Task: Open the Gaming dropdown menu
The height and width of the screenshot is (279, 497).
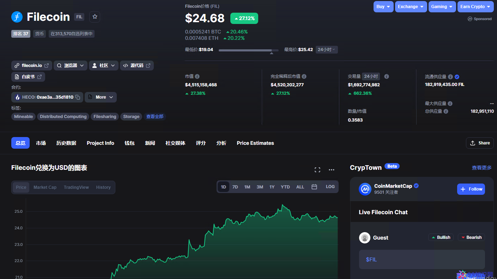Action: tap(442, 7)
